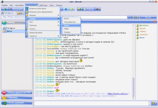Click the server icon beside *irc.lgn.ru in the tree
This screenshot has height=108, width=158.
[4, 28]
